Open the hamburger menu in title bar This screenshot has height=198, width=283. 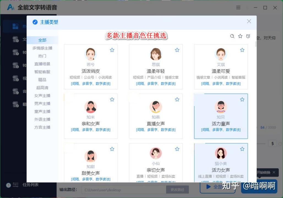click(238, 8)
